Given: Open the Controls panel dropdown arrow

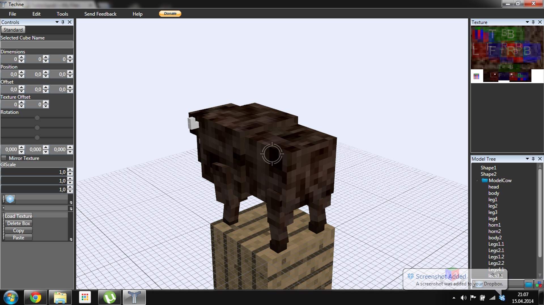Looking at the screenshot, I should (57, 22).
